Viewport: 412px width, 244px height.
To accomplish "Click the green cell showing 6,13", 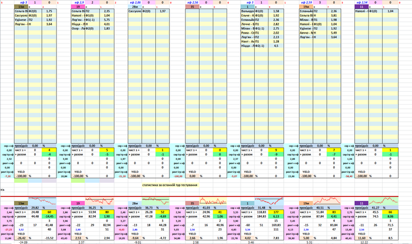I will (x=276, y=216).
